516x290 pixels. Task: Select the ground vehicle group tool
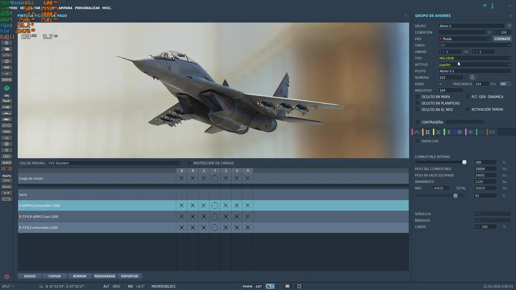click(6, 120)
